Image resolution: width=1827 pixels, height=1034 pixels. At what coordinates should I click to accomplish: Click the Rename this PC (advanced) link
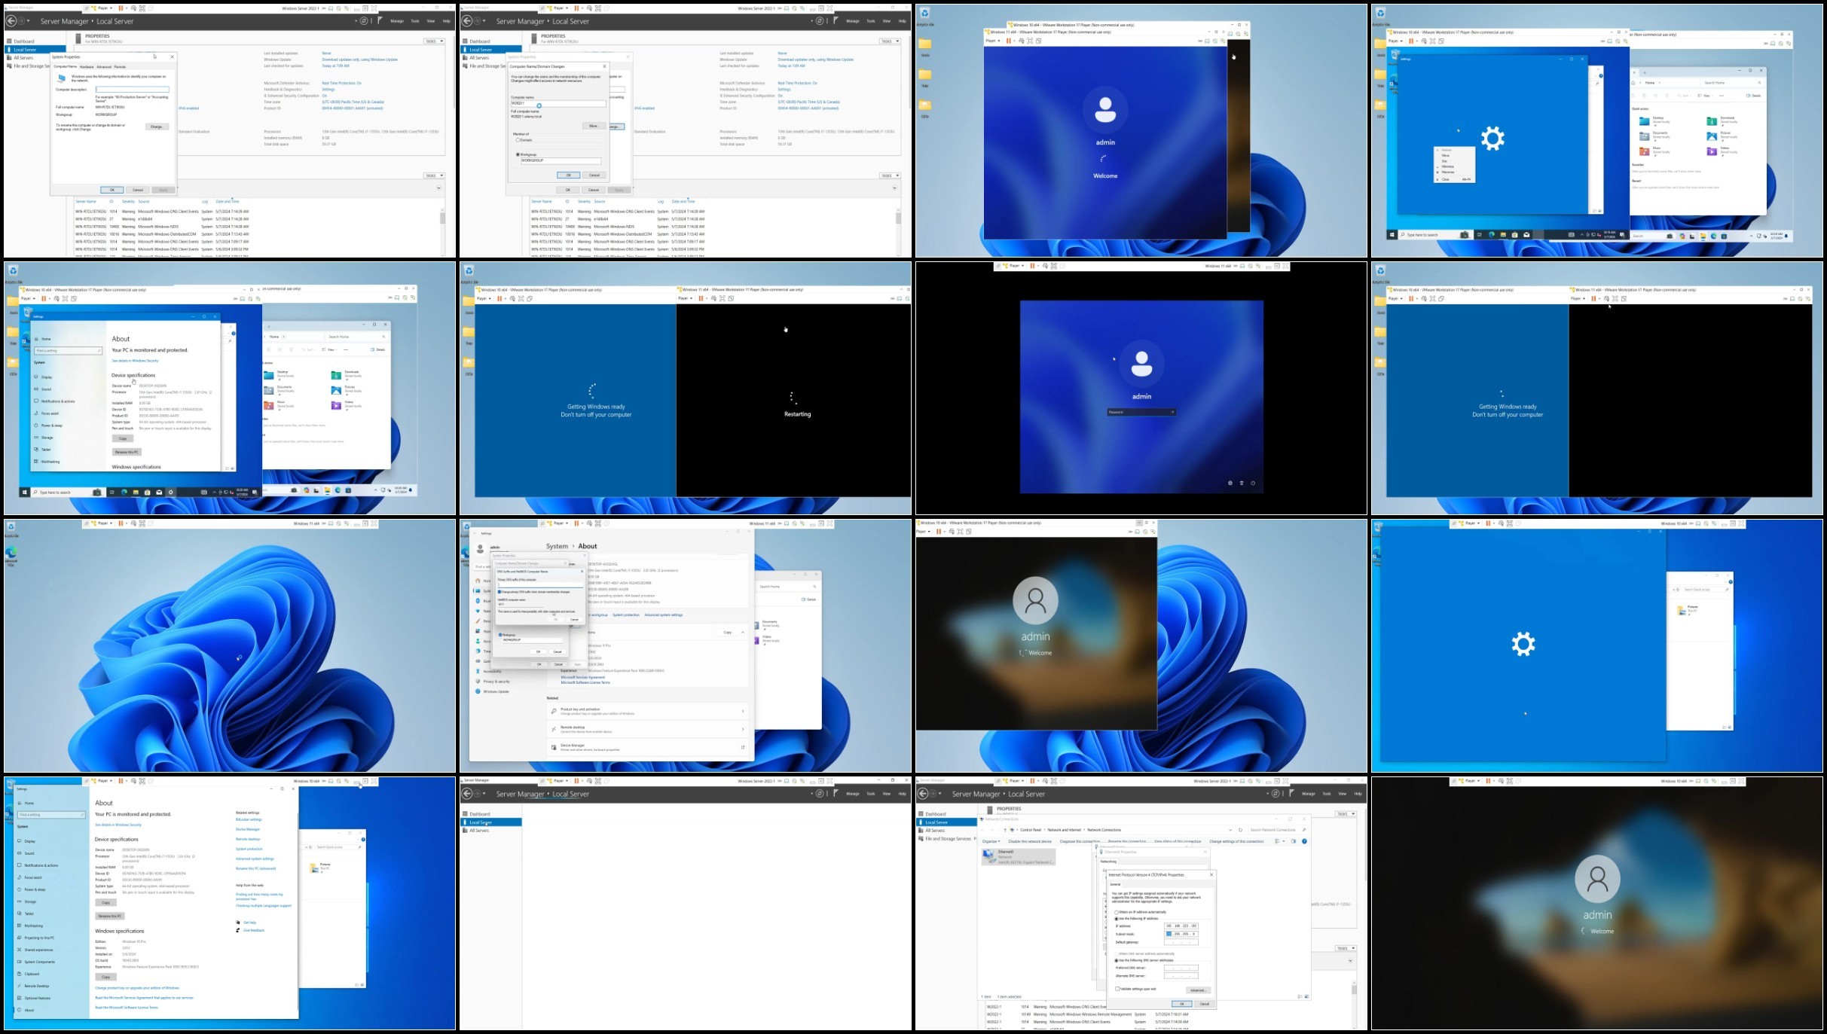coord(256,868)
